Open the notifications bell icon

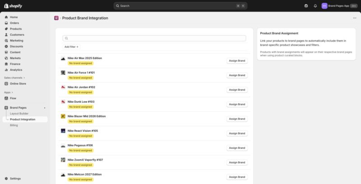pos(315,6)
